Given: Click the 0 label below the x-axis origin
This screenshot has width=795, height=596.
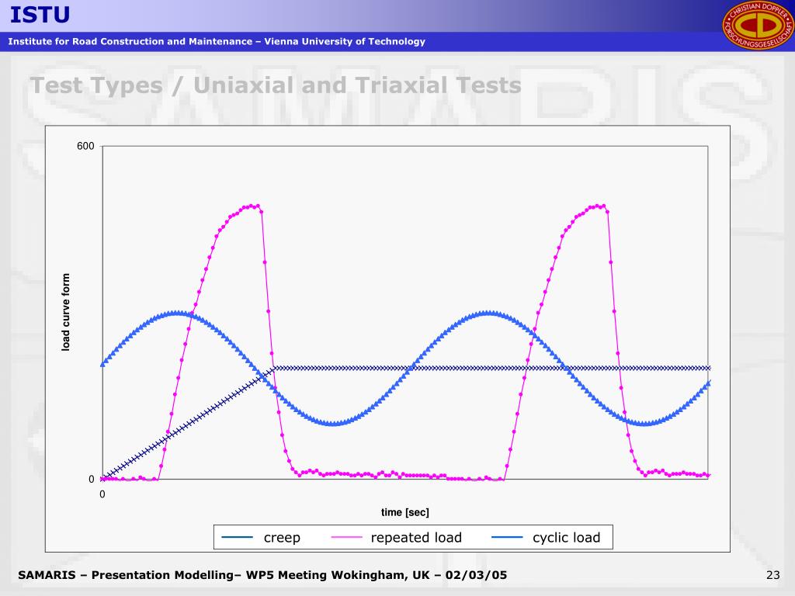Looking at the screenshot, I should coord(102,494).
